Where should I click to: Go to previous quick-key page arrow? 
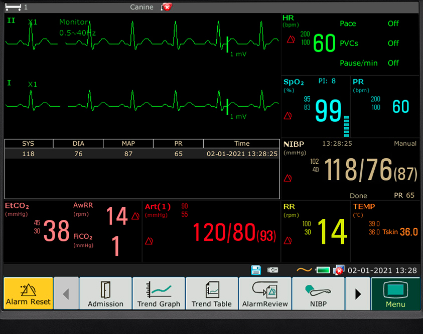coord(66,293)
